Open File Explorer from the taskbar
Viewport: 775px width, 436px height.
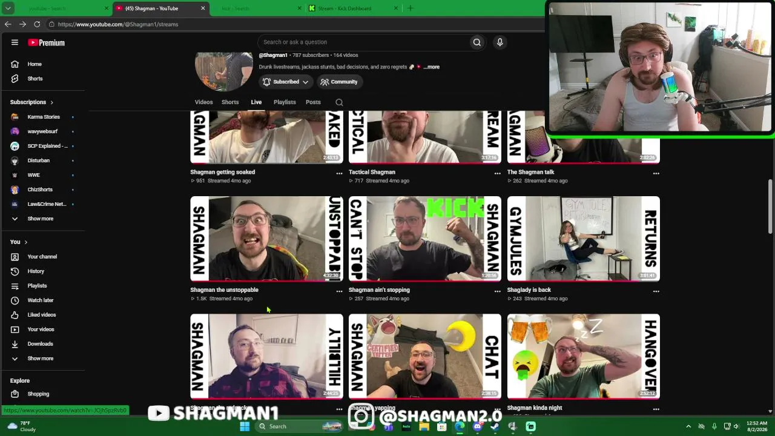coord(424,426)
